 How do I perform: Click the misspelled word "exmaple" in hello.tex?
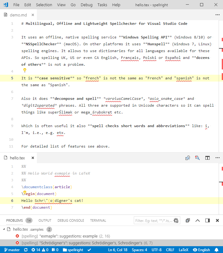point(62,173)
